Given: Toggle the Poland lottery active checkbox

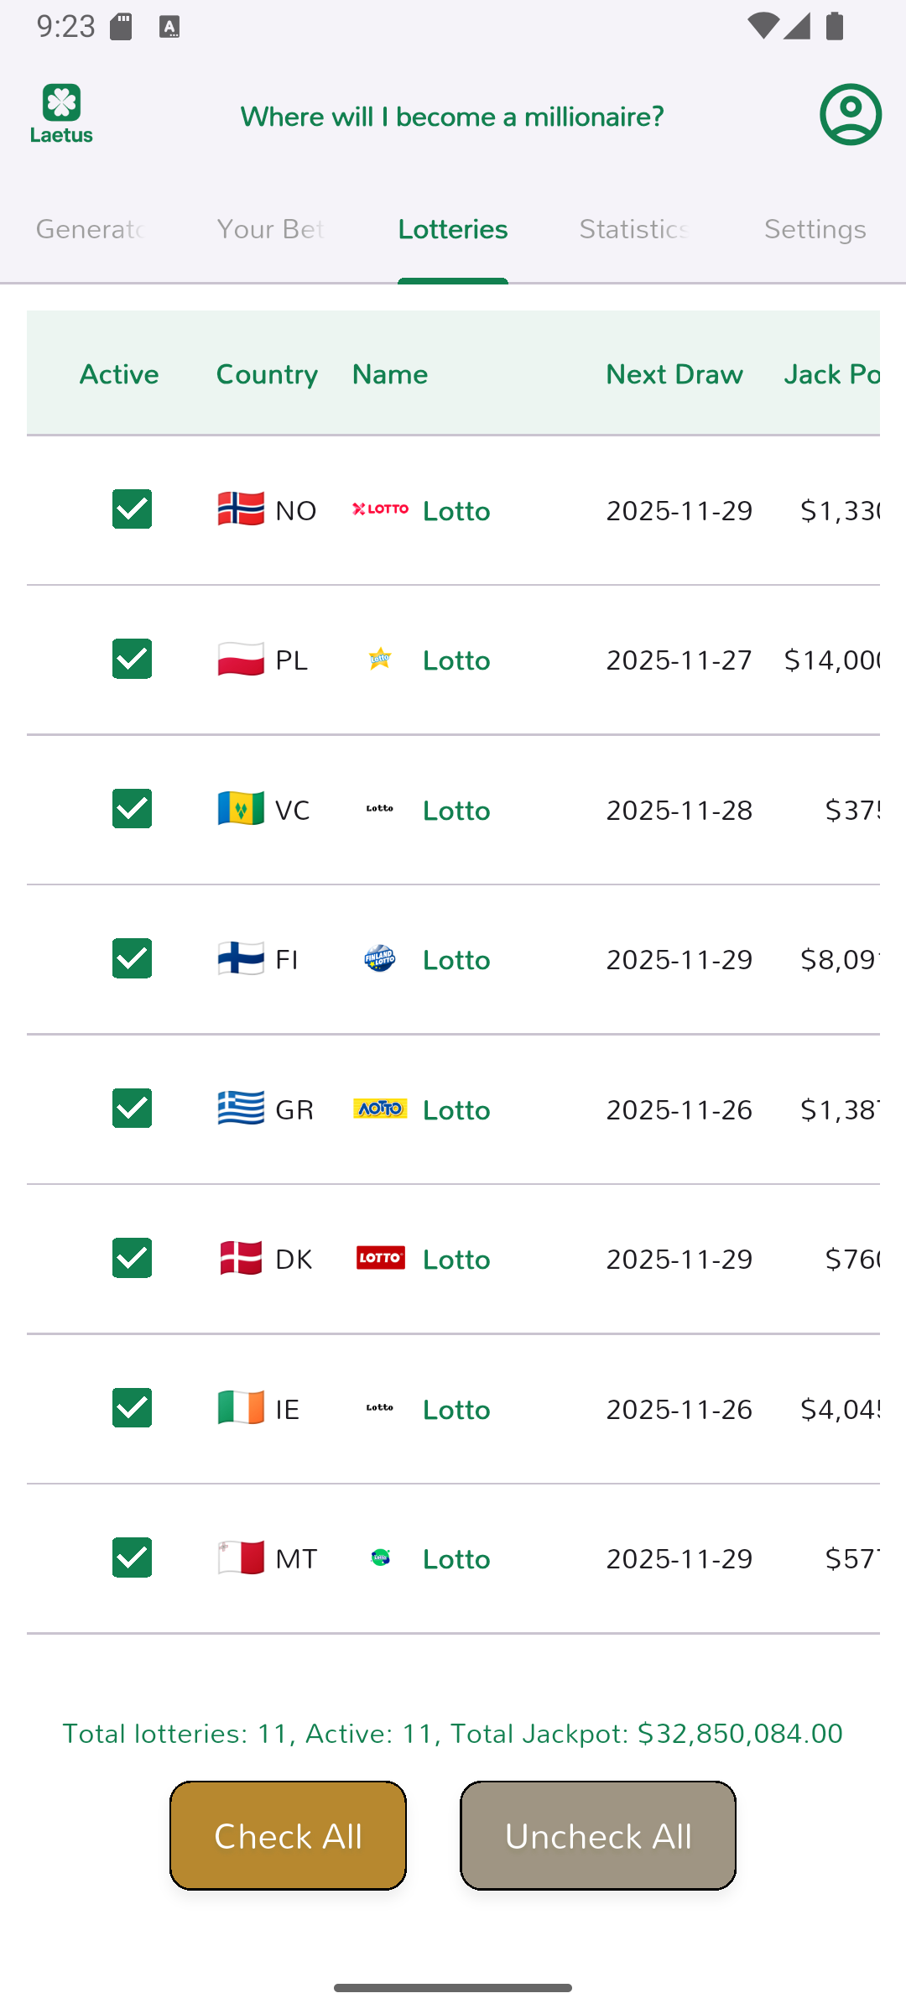Looking at the screenshot, I should click(x=133, y=659).
